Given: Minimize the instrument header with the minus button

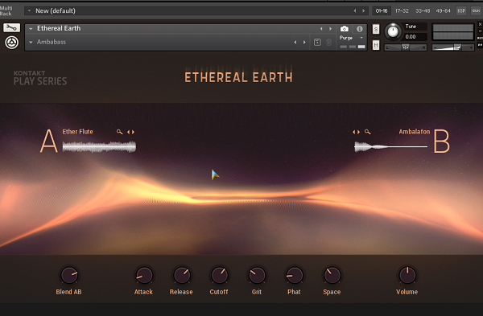Looking at the screenshot, I should tap(480, 31).
